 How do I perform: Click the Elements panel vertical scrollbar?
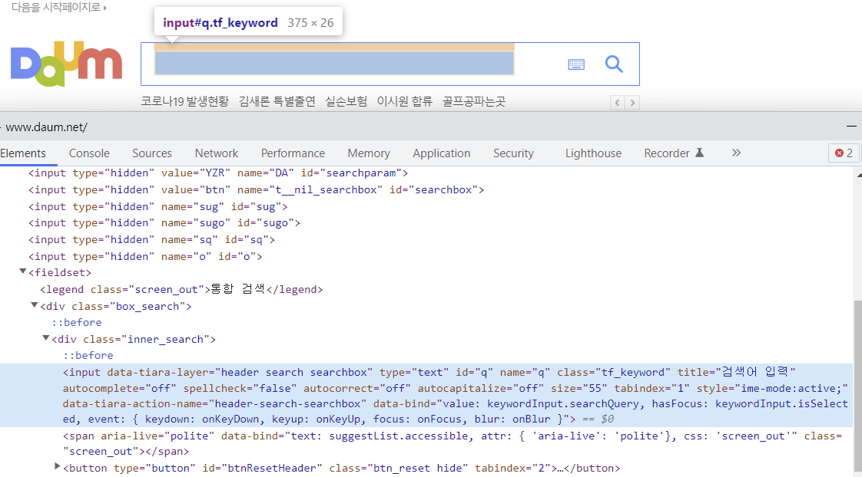pyautogui.click(x=858, y=384)
